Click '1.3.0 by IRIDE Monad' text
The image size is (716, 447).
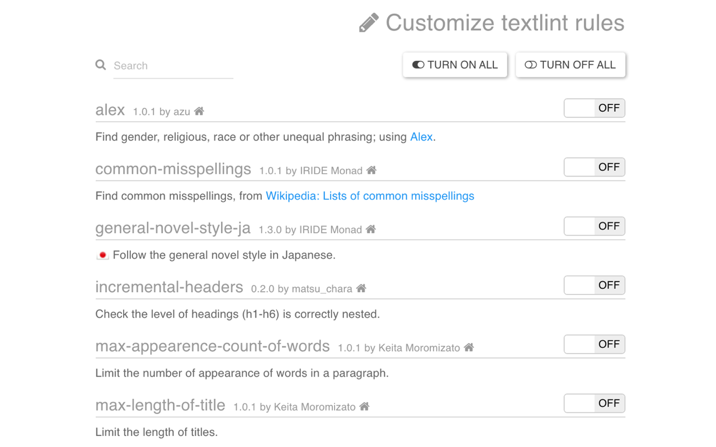pyautogui.click(x=310, y=230)
